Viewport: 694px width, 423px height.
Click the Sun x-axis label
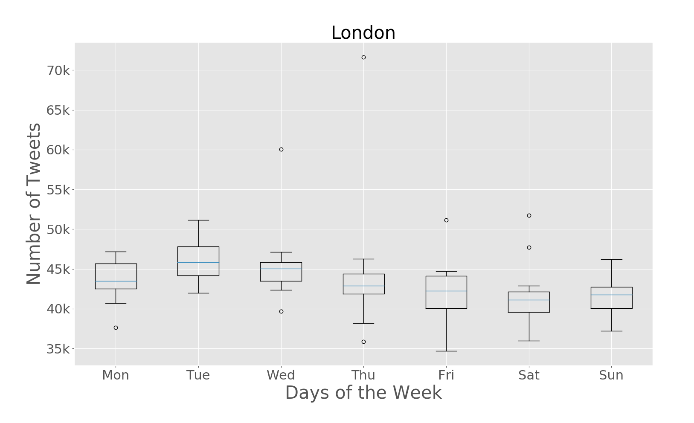click(x=611, y=375)
